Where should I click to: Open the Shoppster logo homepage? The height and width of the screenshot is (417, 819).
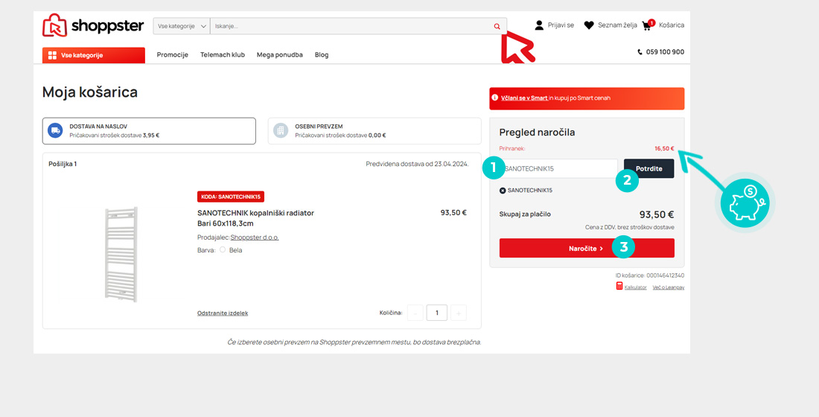coord(93,25)
